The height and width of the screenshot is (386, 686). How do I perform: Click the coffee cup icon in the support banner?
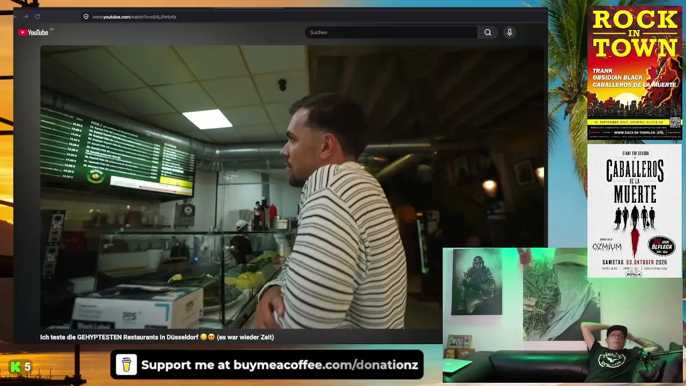click(x=126, y=365)
